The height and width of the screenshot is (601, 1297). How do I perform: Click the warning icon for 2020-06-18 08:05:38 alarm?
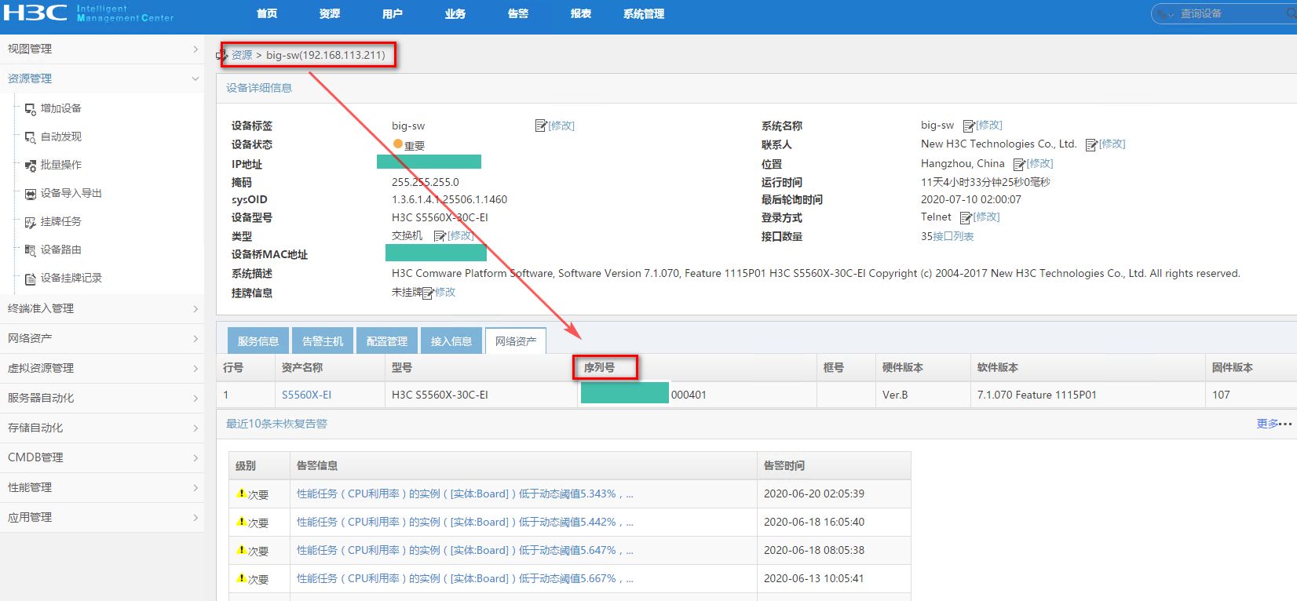click(x=242, y=550)
